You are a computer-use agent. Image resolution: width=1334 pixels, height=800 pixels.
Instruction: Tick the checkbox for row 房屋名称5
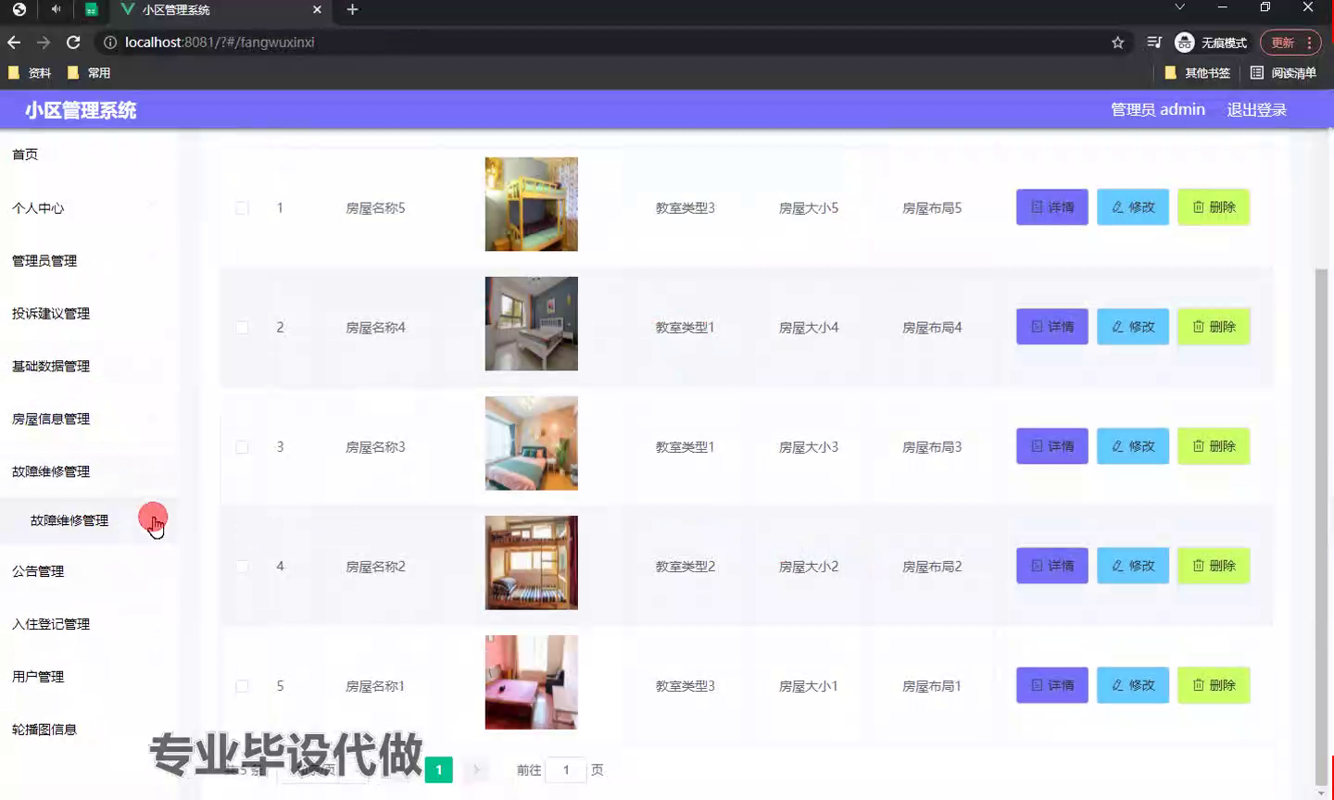242,208
